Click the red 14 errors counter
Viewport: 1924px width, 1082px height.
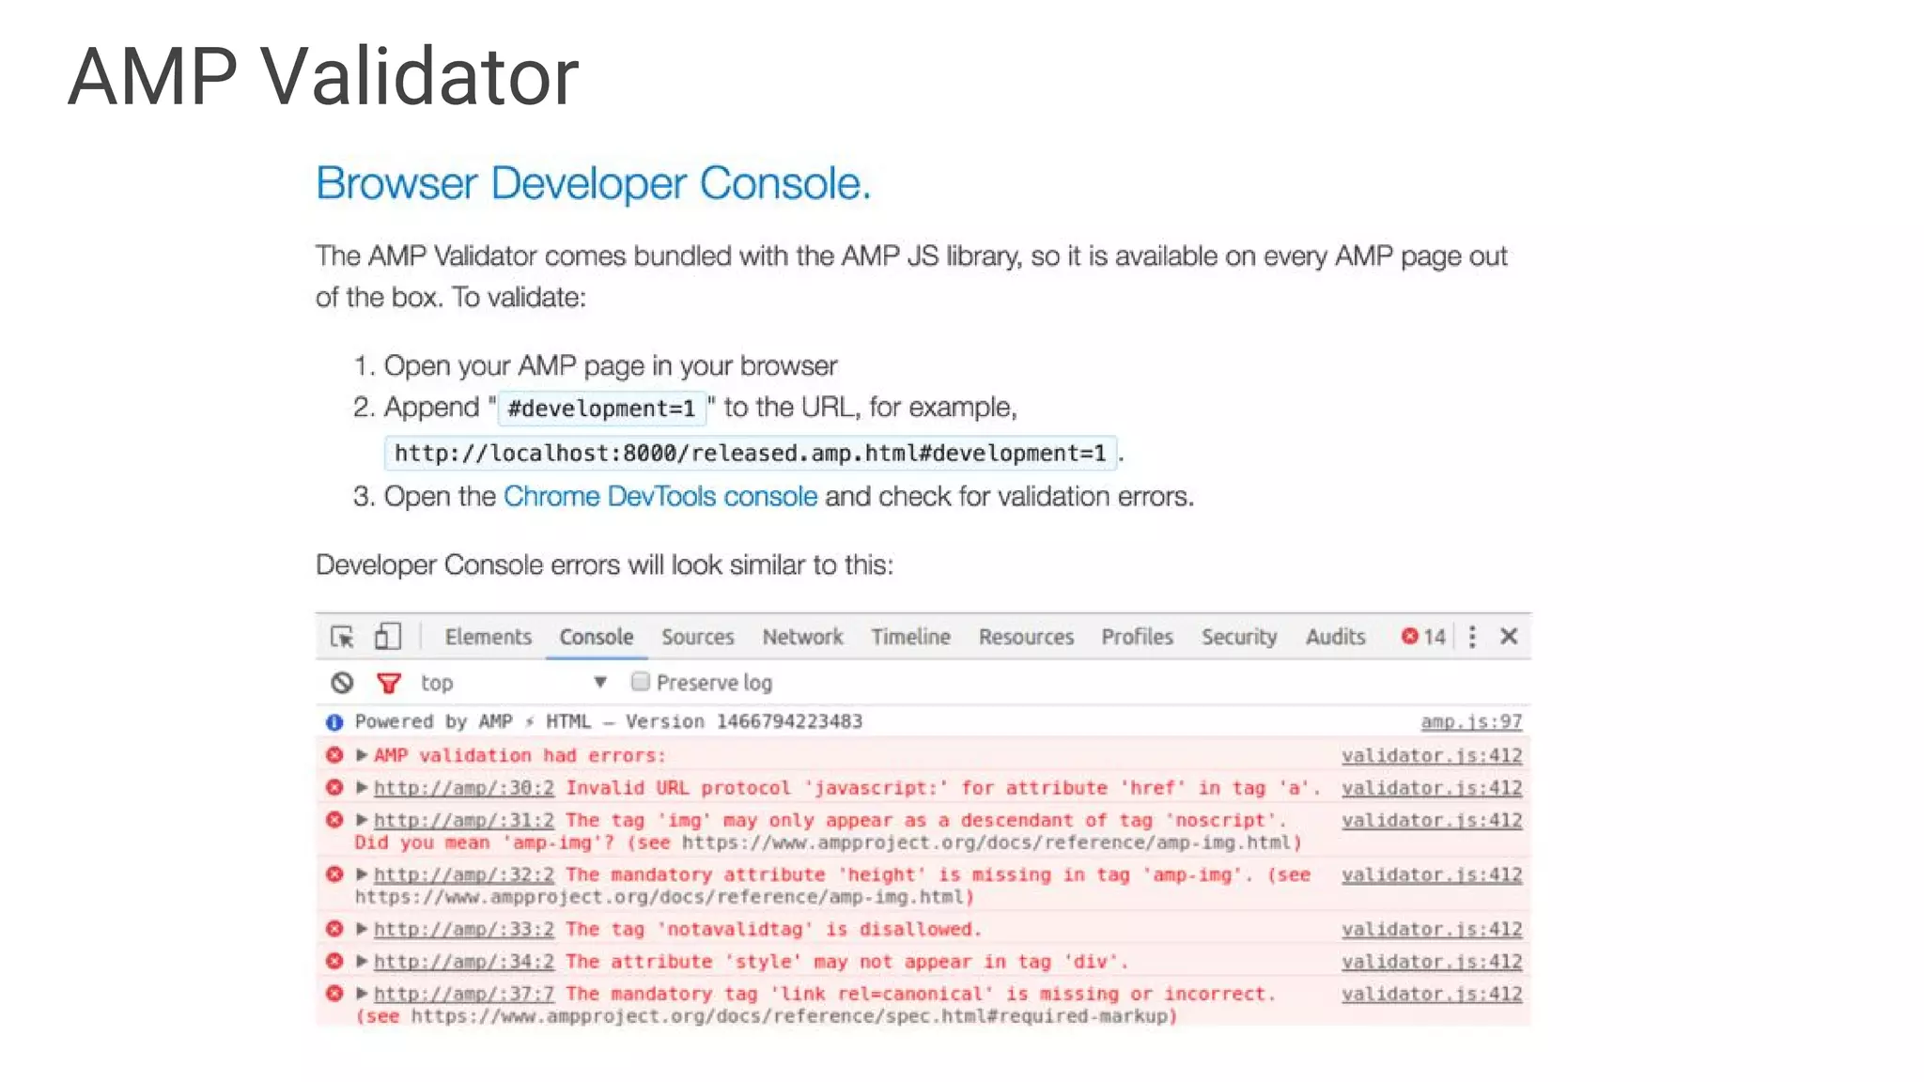1423,637
